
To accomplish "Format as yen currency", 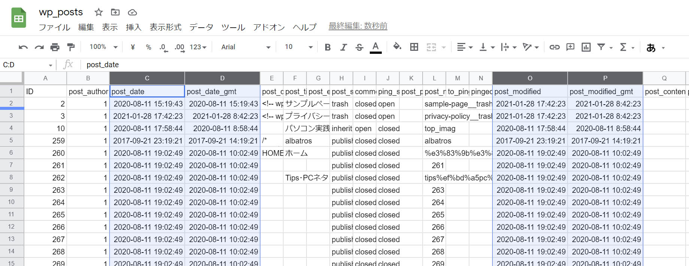I will tap(133, 47).
